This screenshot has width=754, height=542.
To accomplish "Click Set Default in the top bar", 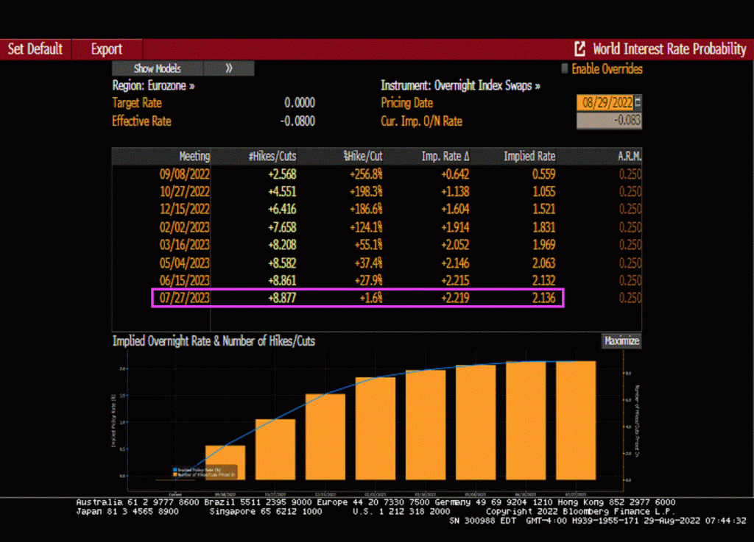I will point(35,49).
